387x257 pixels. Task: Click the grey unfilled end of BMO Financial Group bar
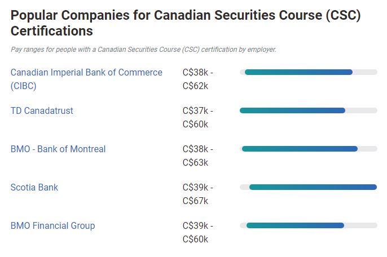tap(361, 225)
